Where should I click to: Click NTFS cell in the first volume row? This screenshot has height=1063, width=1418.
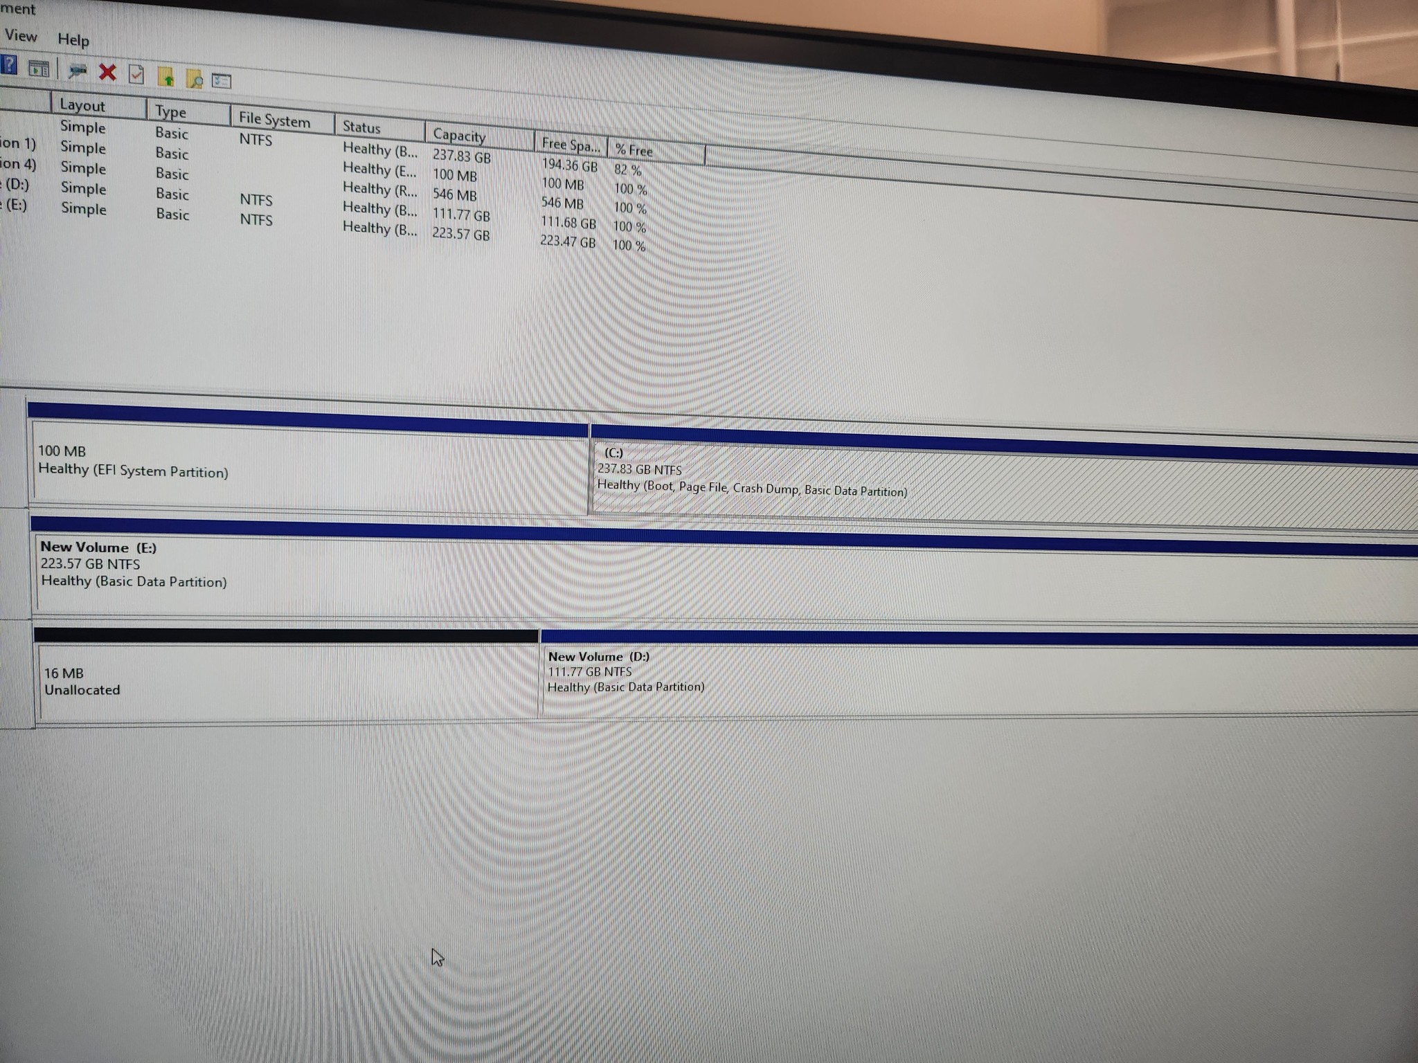[x=255, y=139]
